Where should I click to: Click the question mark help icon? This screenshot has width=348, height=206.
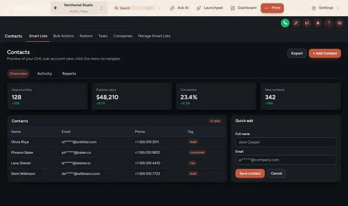point(329,23)
